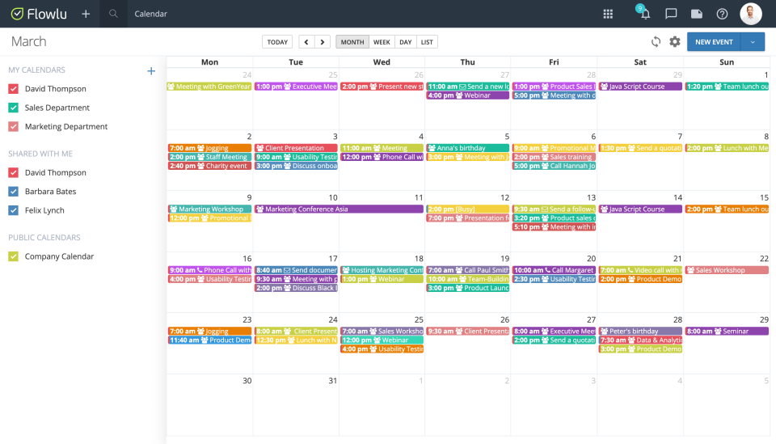Switch to Month view
Image resolution: width=776 pixels, height=444 pixels.
coord(352,42)
